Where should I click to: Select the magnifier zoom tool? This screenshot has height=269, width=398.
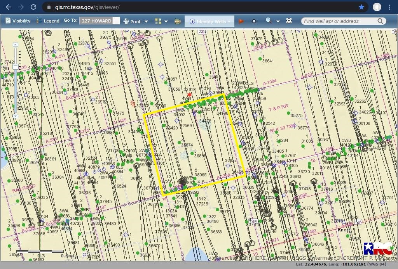pos(269,21)
